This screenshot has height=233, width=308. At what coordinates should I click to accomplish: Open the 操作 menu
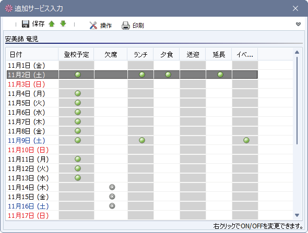coord(106,26)
